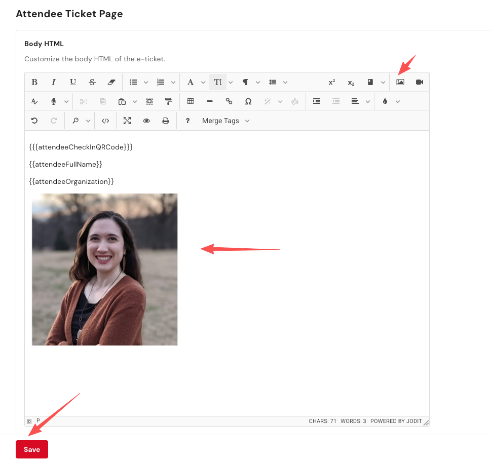Expand the font size dropdown arrow
This screenshot has height=461, width=491.
231,82
